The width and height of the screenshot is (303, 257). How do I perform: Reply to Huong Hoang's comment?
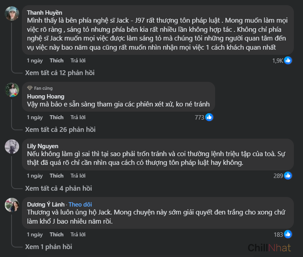(78, 117)
